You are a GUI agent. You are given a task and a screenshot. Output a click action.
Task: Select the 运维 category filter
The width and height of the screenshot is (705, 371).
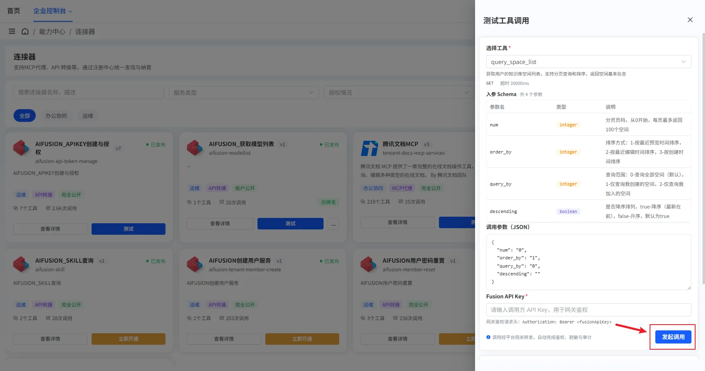click(87, 116)
